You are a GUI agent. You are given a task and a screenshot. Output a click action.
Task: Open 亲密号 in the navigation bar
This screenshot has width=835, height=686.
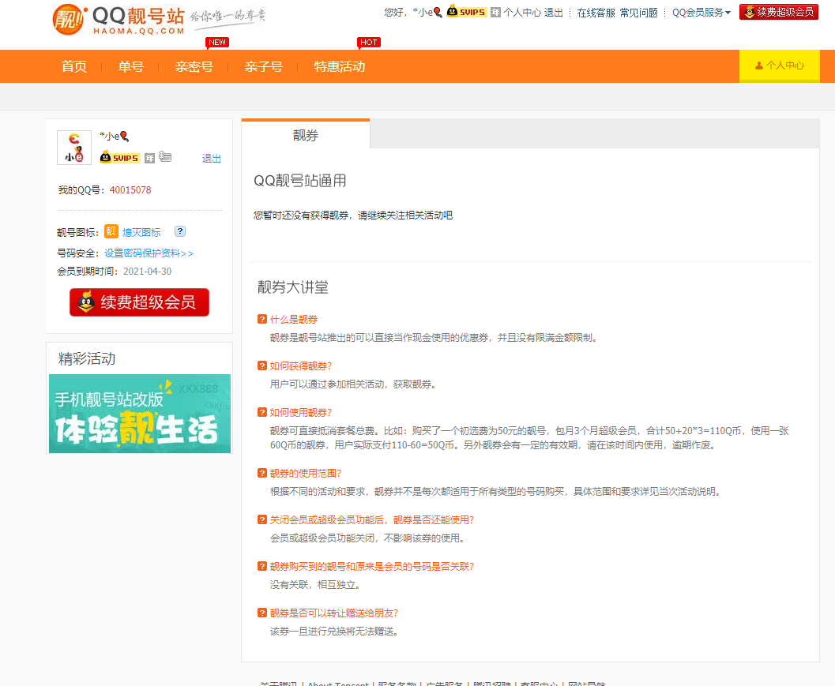pos(194,66)
